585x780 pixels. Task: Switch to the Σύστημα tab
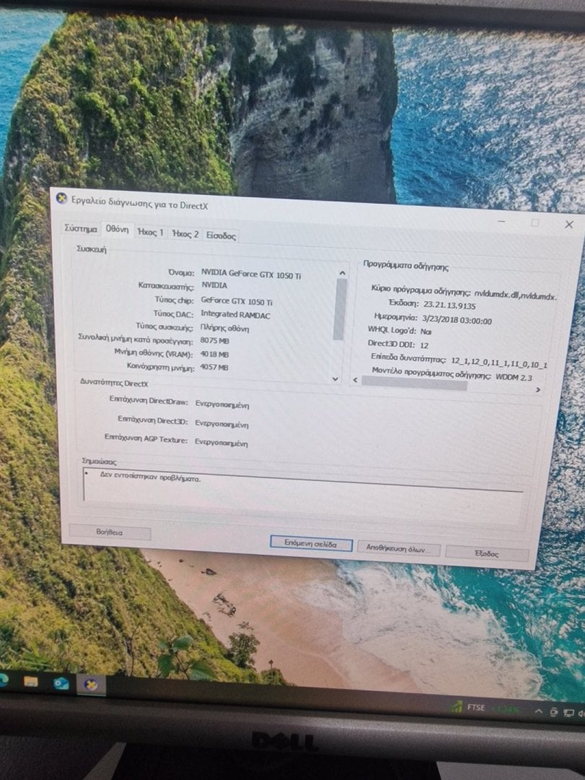81,228
